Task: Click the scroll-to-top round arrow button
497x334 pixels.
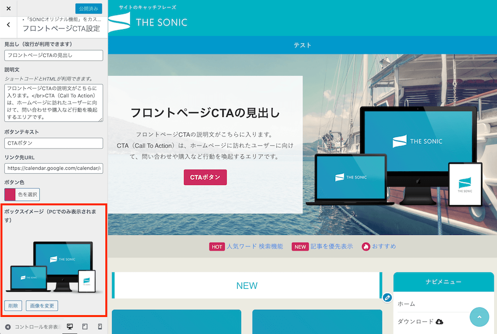Action: pos(479,317)
